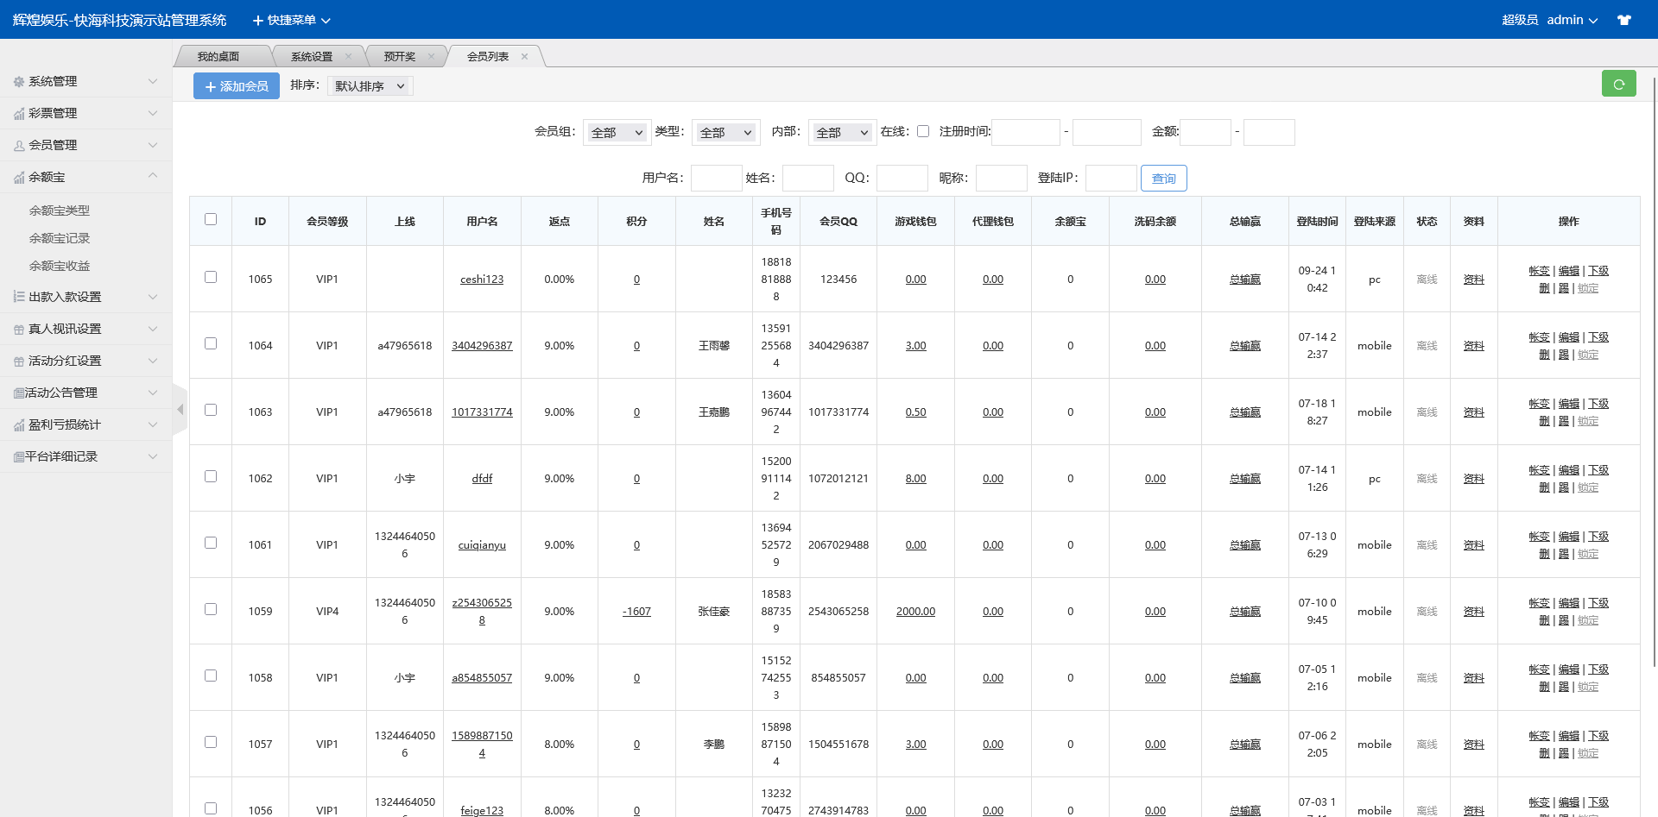Click the skin theme shirt icon

(x=1624, y=20)
